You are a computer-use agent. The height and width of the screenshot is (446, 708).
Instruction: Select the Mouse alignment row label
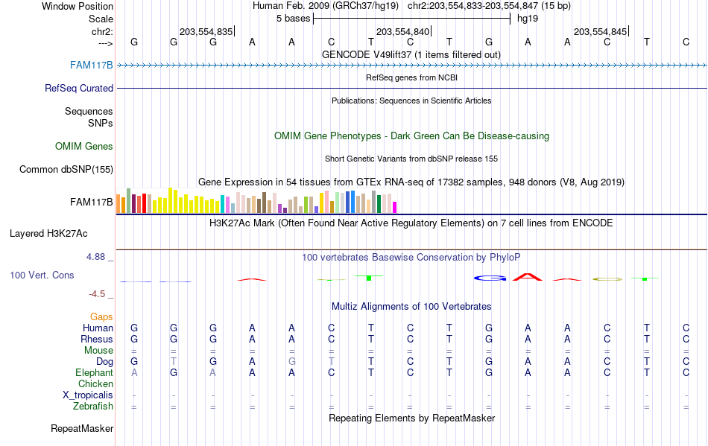98,351
